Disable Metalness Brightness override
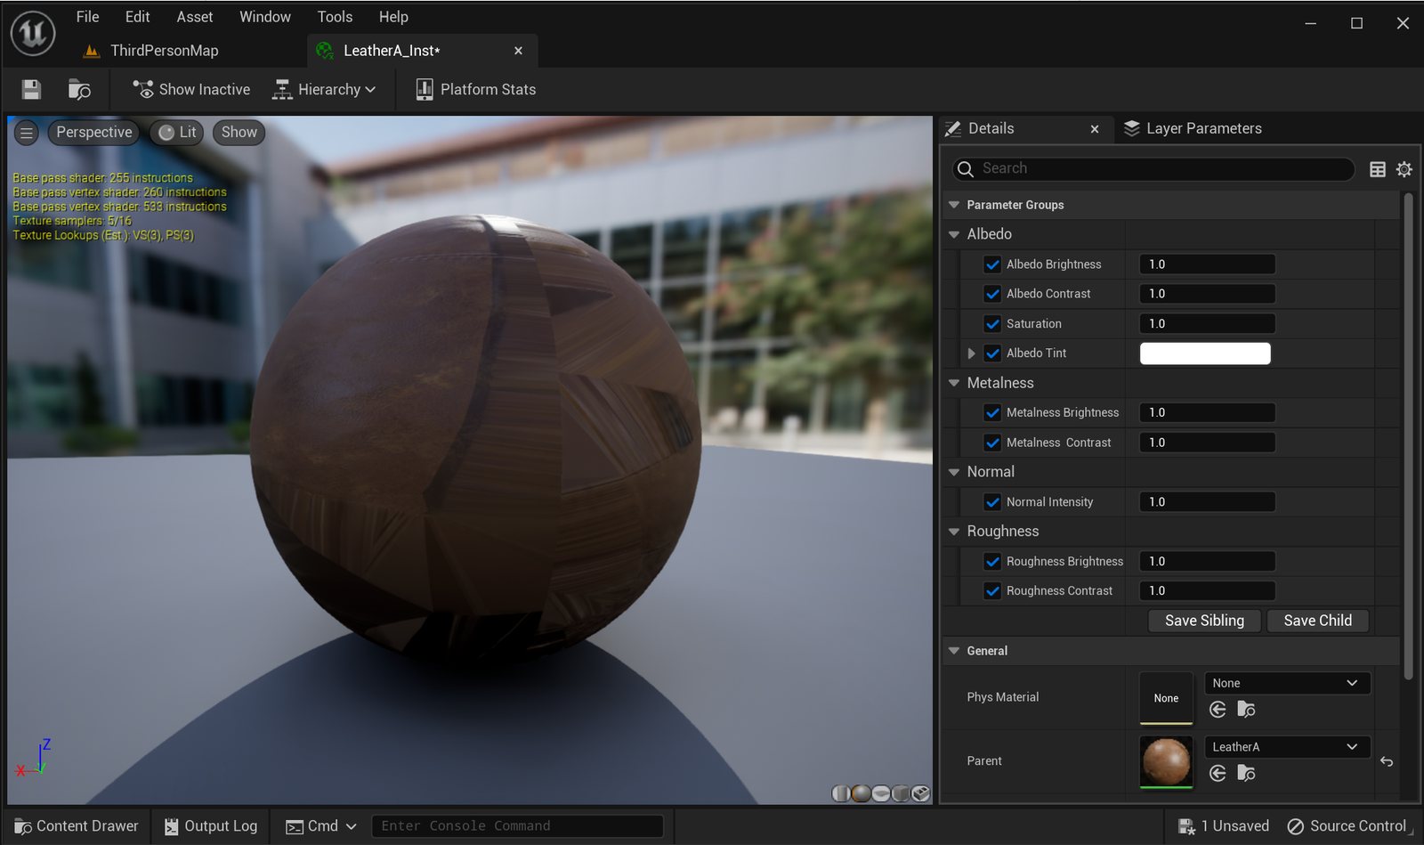 [x=992, y=413]
